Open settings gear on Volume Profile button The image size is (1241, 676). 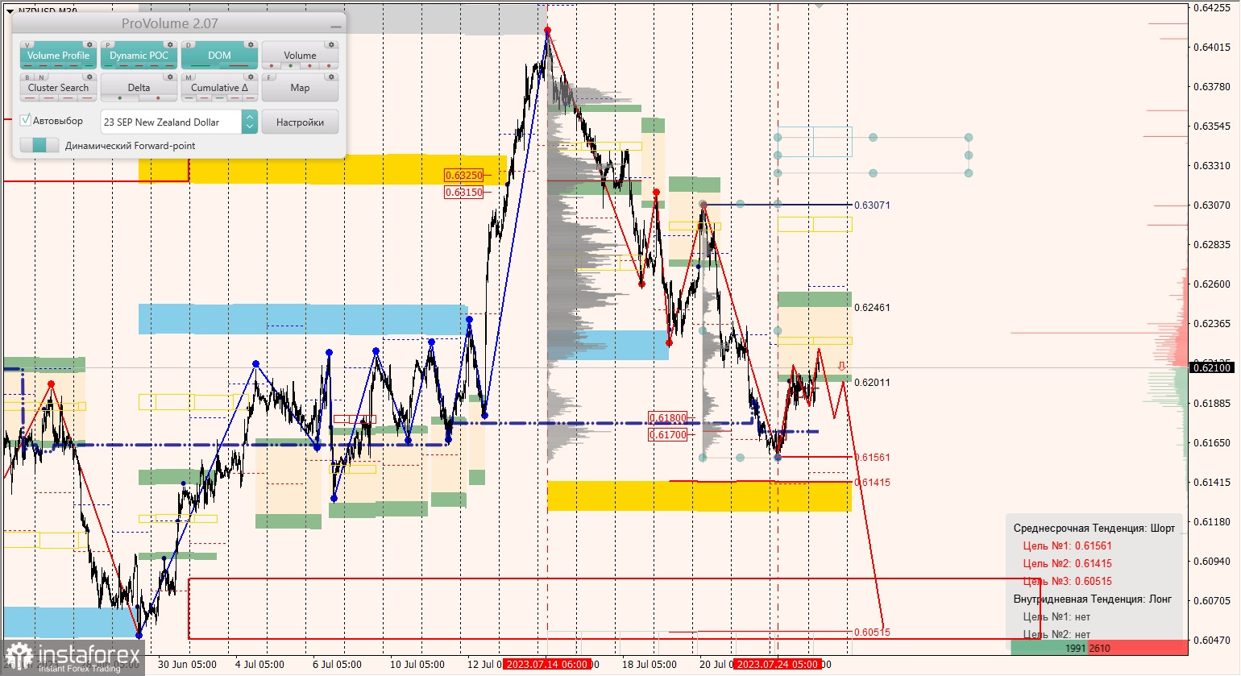[x=89, y=45]
